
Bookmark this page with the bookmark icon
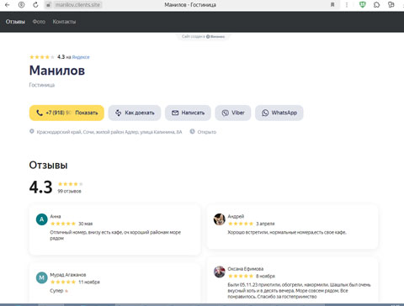332,5
